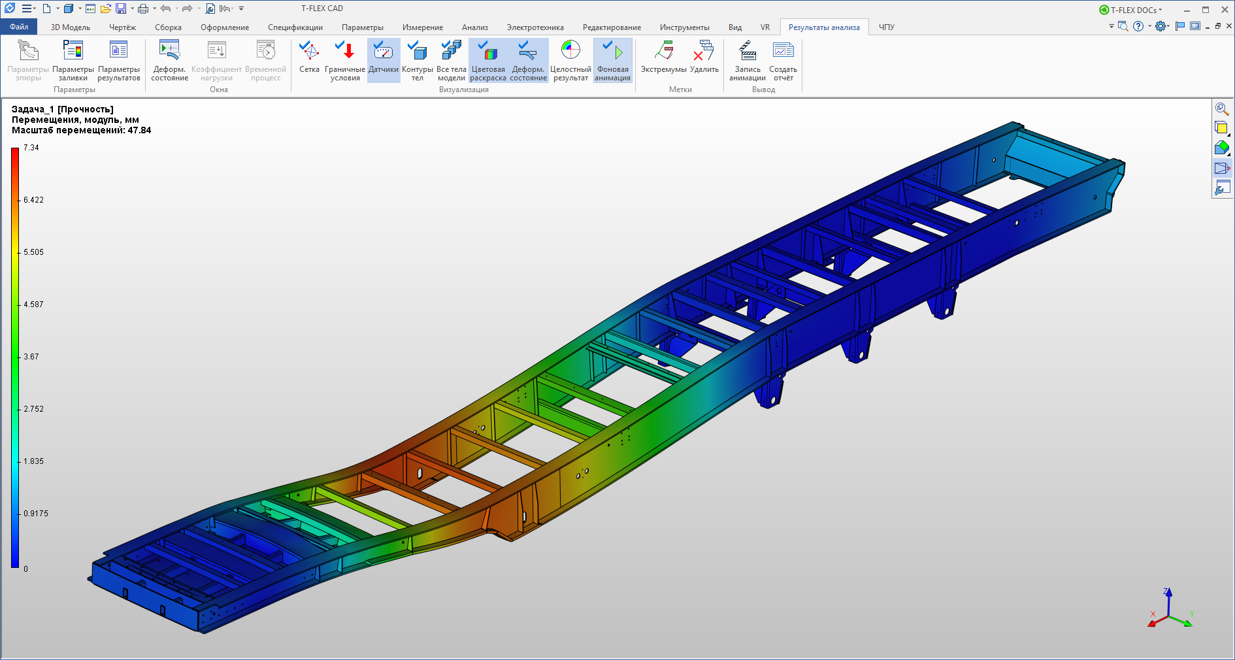Toggle section plane icon in view toolbar
Screen dimensions: 1235x660
(1222, 169)
